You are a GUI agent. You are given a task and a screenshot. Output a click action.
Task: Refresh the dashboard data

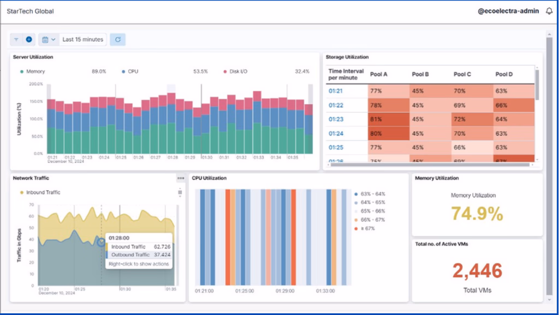pyautogui.click(x=118, y=39)
